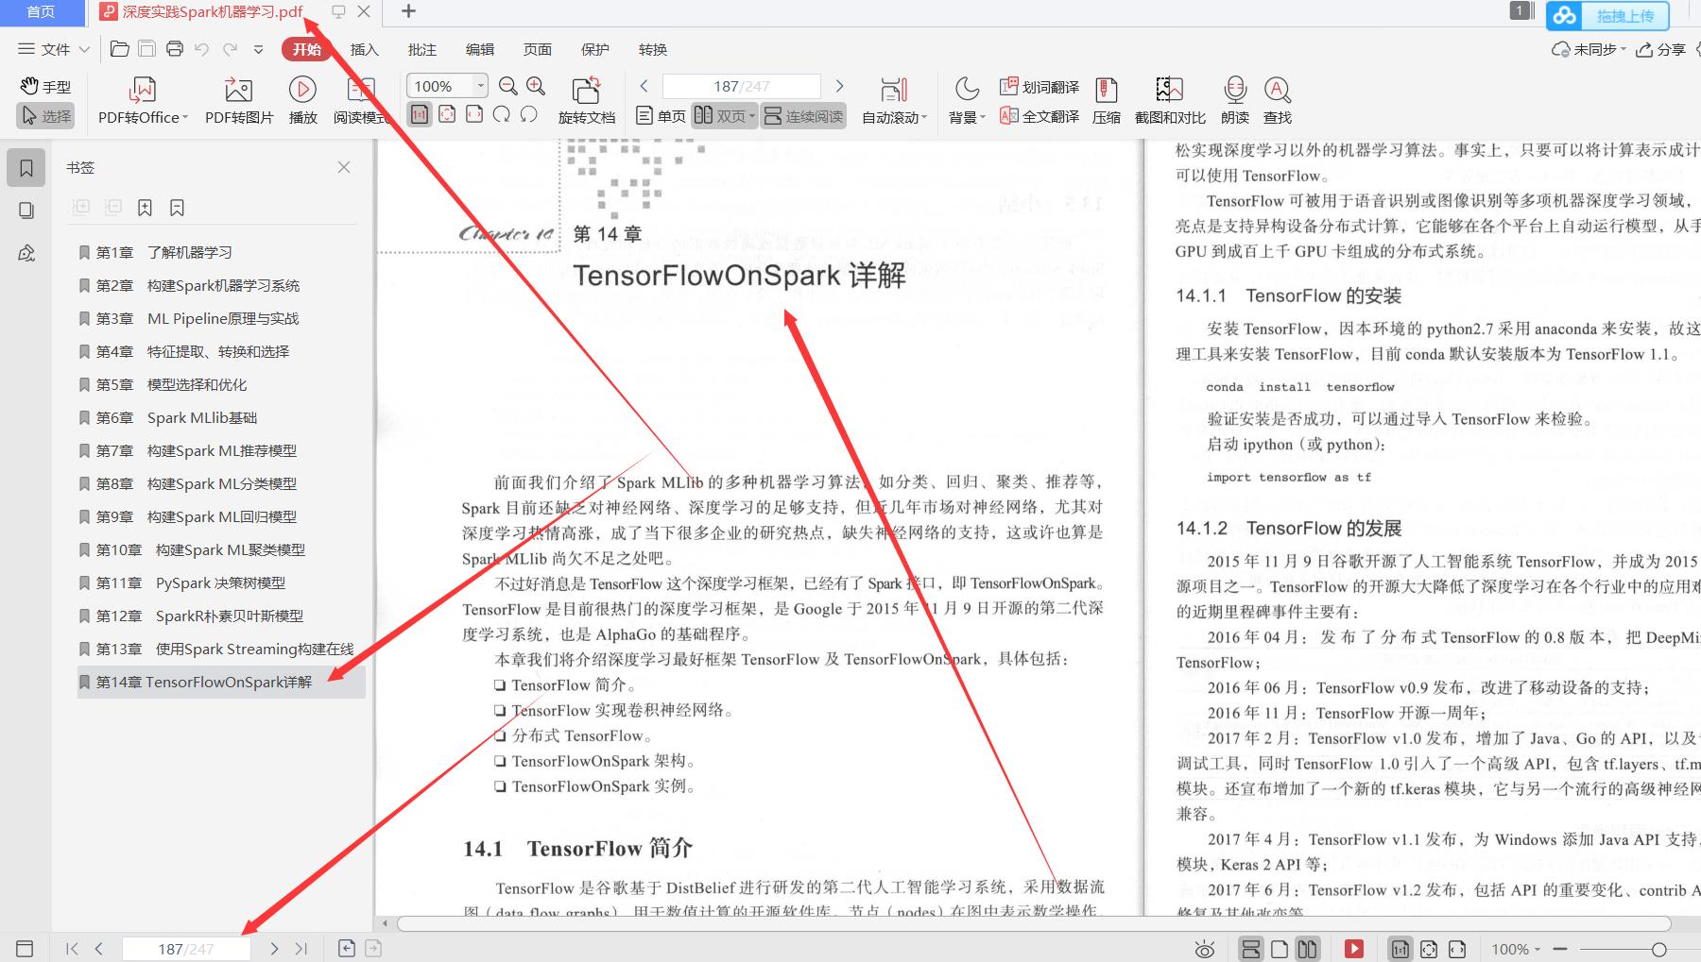Click the 旋转文档 rotate document tool
The height and width of the screenshot is (962, 1701).
click(586, 101)
